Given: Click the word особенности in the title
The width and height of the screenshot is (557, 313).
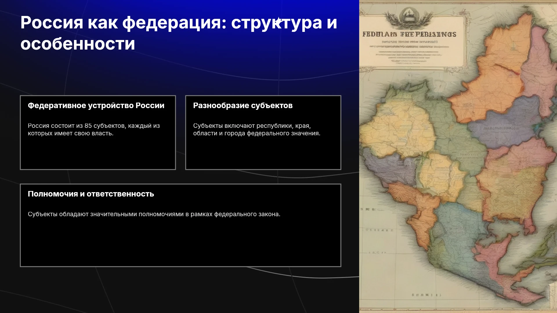Looking at the screenshot, I should pos(78,44).
